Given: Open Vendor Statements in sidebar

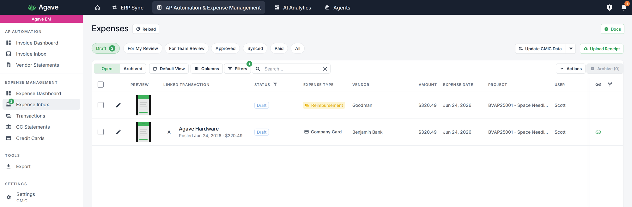Looking at the screenshot, I should point(41,65).
